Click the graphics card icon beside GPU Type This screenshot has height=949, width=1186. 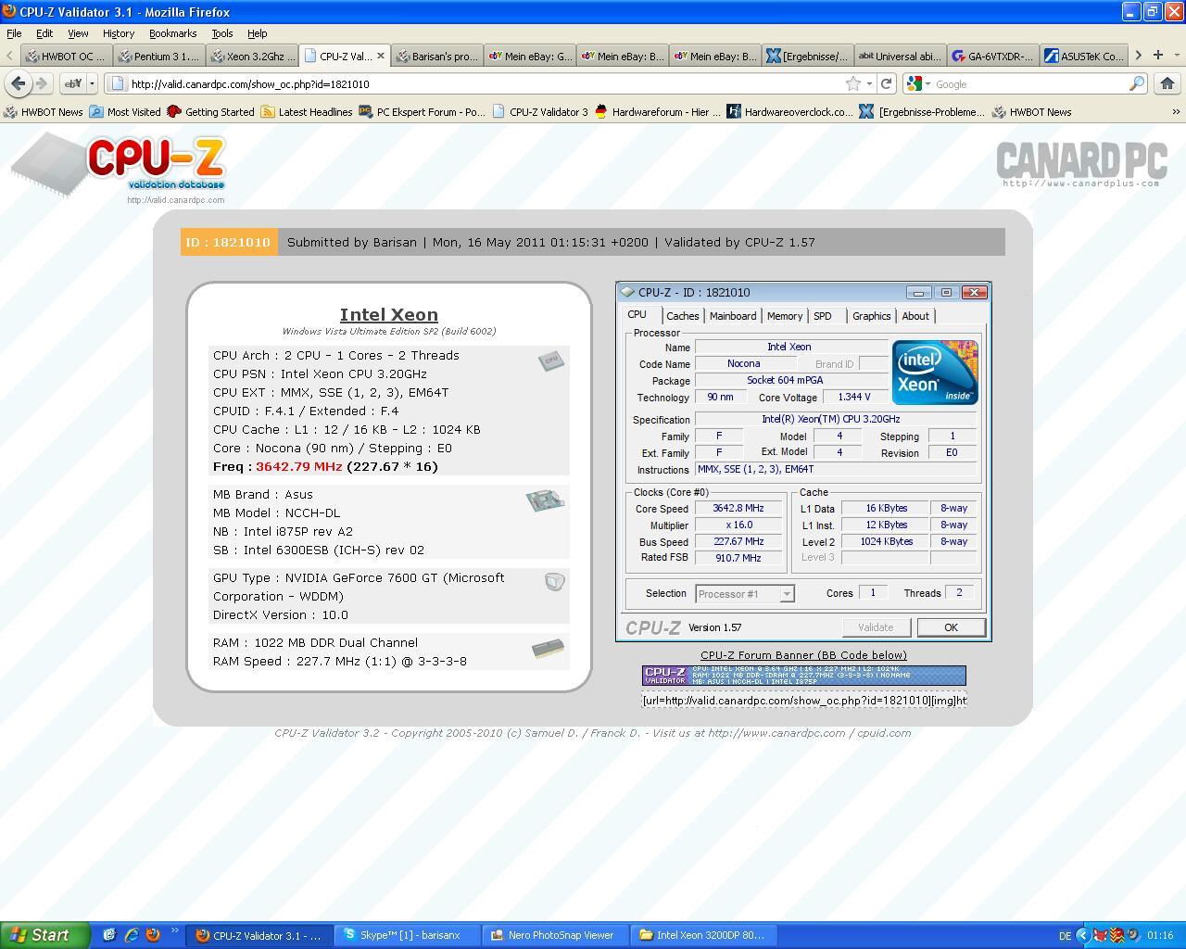click(555, 582)
